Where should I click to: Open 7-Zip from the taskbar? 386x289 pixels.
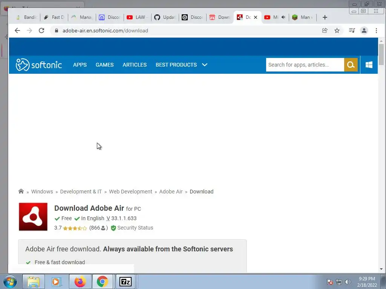[x=125, y=281]
